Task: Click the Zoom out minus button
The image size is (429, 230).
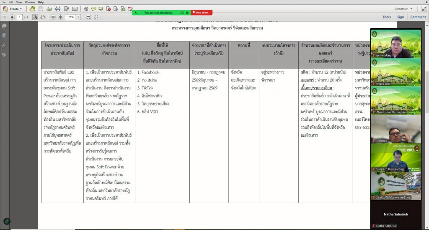Action: [53, 17]
